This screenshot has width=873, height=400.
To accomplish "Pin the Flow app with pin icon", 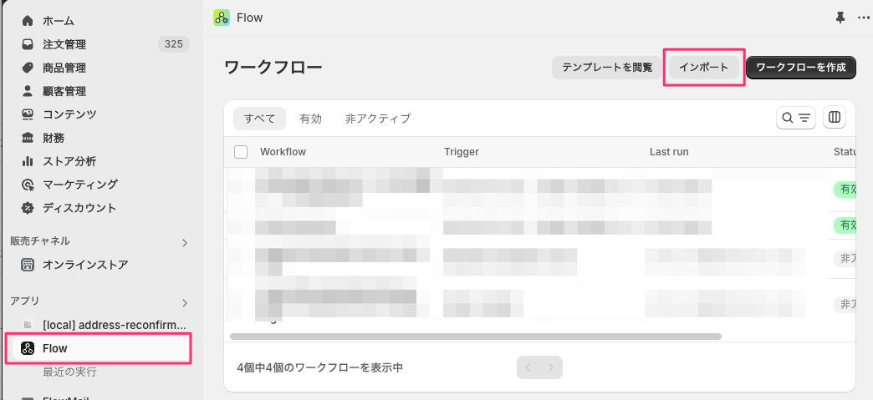I will 840,18.
